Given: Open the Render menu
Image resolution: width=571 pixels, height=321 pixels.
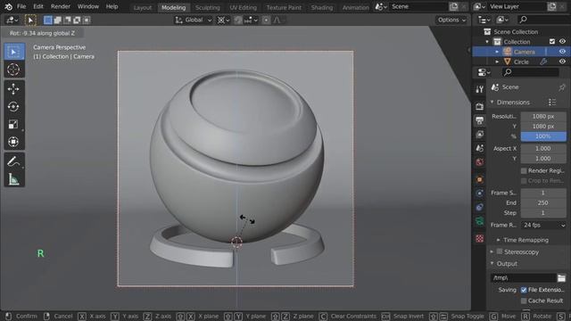Looking at the screenshot, I should [x=61, y=6].
